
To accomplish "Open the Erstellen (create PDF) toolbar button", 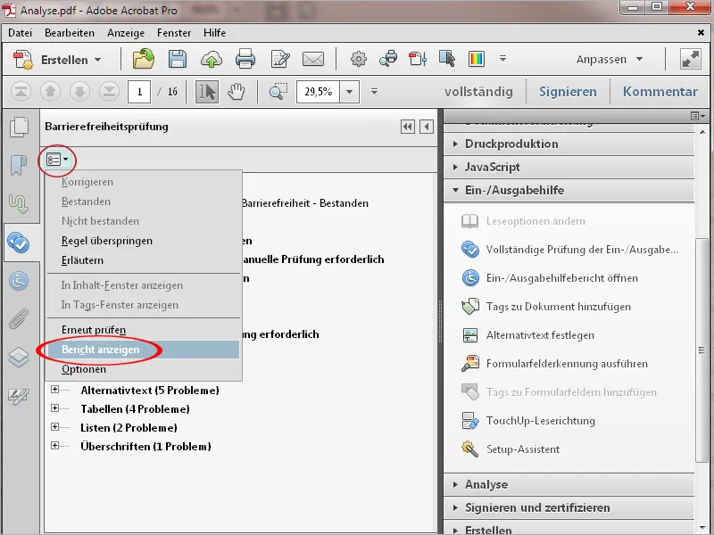I will 57,60.
